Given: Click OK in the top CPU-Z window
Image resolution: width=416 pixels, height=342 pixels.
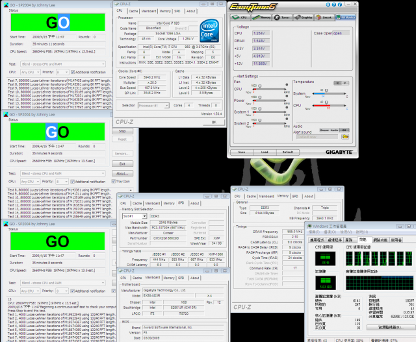Looking at the screenshot, I should (x=214, y=122).
